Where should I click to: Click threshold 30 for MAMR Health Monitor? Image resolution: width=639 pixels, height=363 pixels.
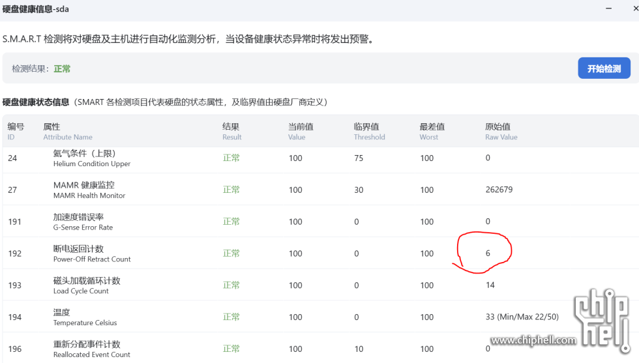(x=359, y=190)
